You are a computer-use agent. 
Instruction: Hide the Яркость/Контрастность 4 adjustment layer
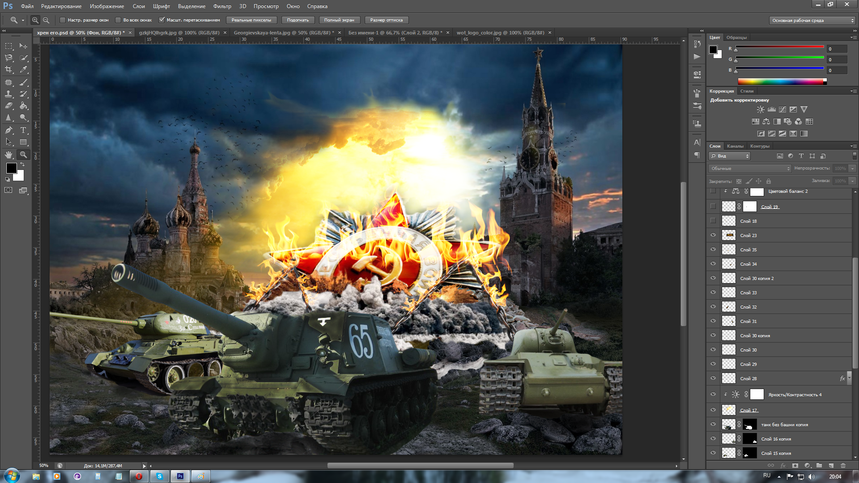coord(713,394)
